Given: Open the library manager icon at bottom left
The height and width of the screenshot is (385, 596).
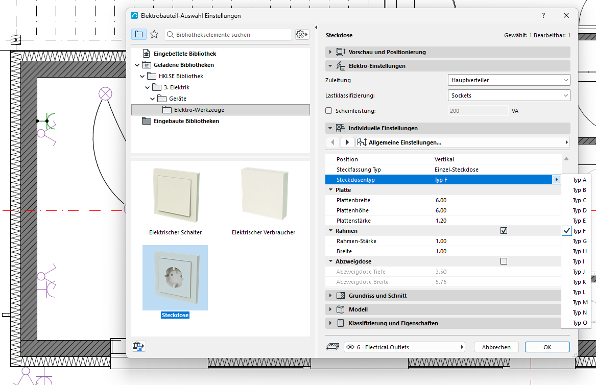Looking at the screenshot, I should click(139, 346).
